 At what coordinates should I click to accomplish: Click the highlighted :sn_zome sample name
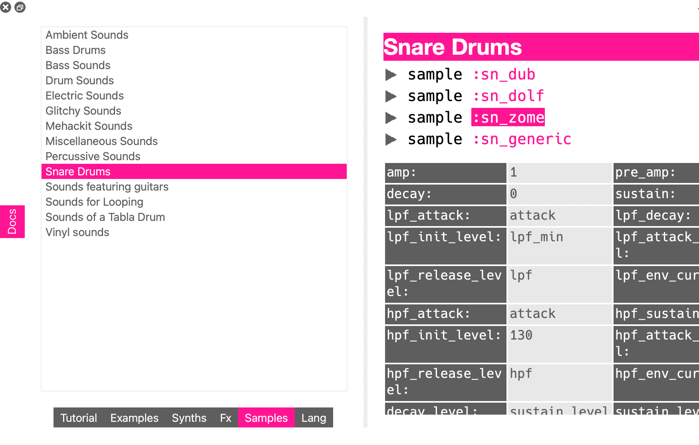[x=508, y=117]
